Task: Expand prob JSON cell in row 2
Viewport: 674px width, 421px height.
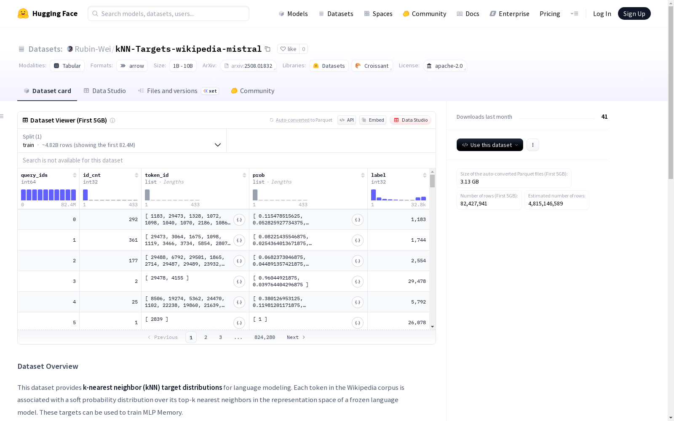Action: [x=358, y=261]
